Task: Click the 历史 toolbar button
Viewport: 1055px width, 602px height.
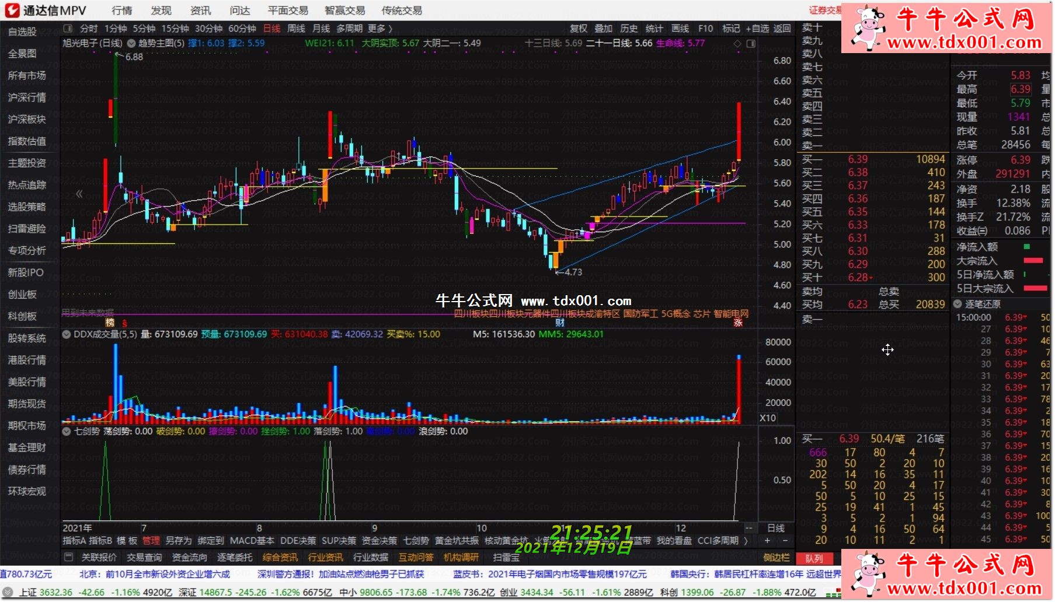Action: click(629, 28)
